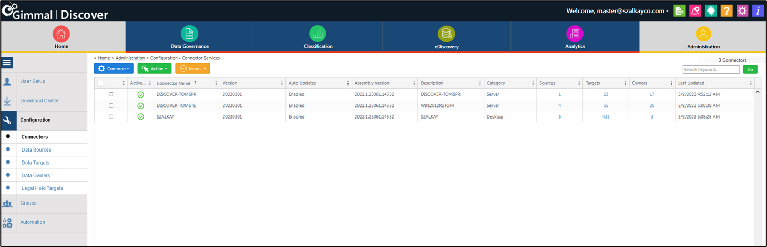
Task: Toggle the hamburger sidebar menu icon
Action: pos(7,63)
